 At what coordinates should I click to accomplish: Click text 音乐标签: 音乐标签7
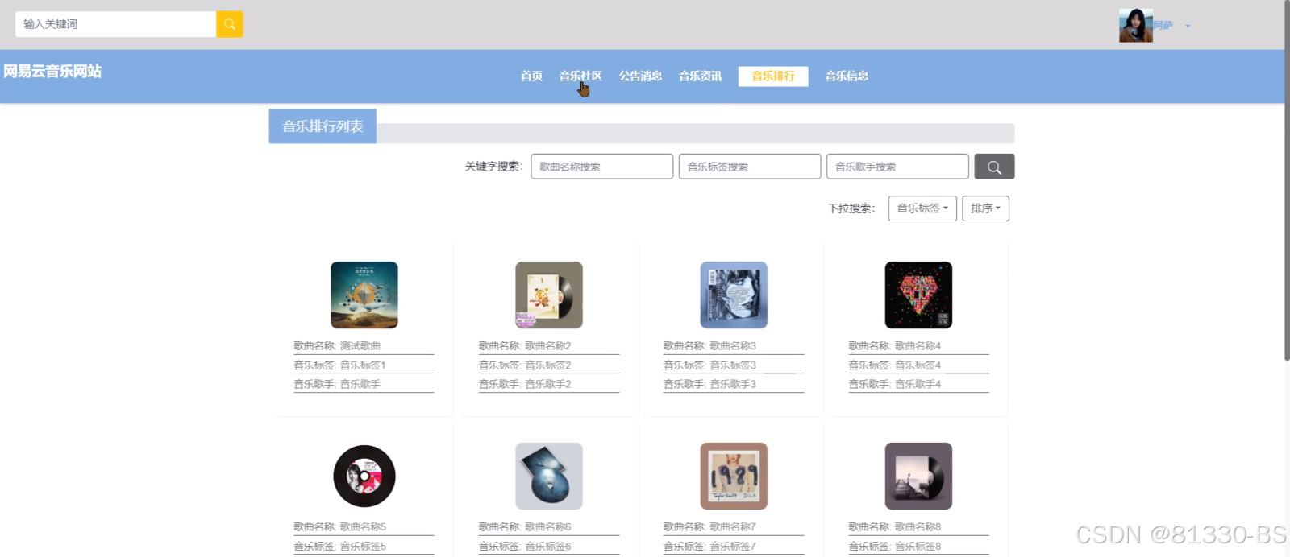click(x=709, y=547)
